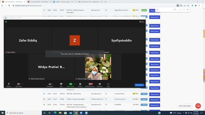Expand share options arrow next to Share Screen
Screen dimensions: 205x115
(75, 84)
